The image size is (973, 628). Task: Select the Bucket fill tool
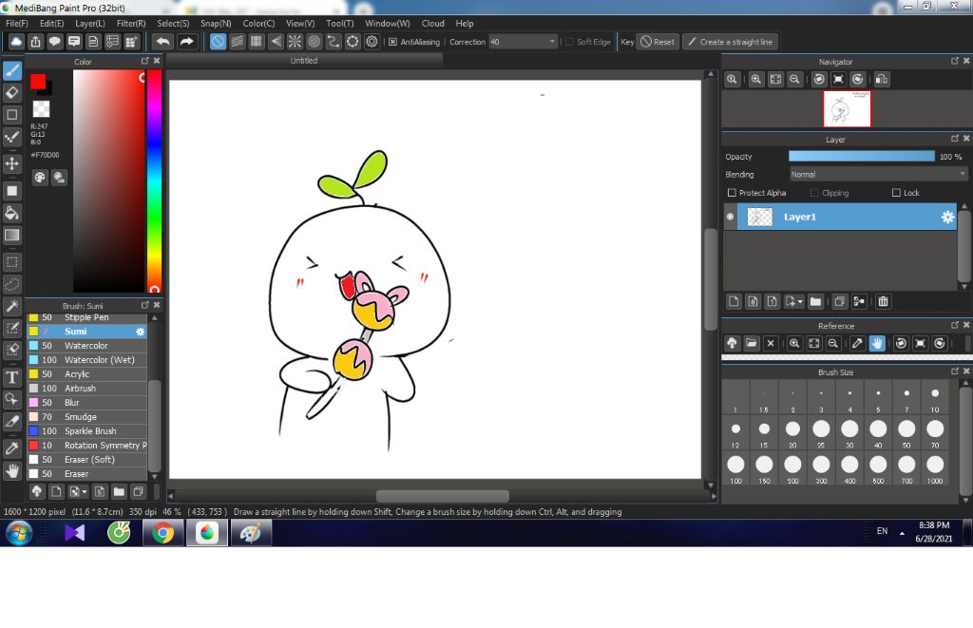pyautogui.click(x=11, y=214)
